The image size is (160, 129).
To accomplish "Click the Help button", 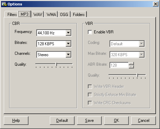I will (x=16, y=120).
